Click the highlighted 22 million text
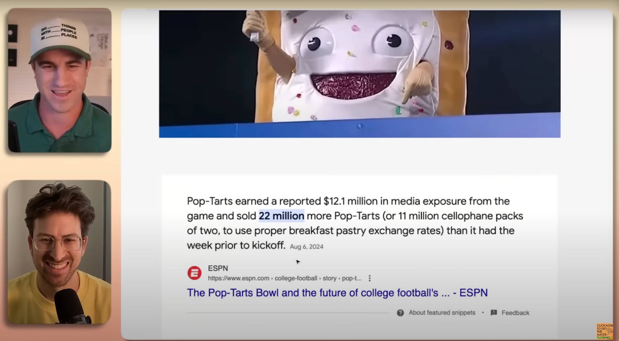Viewport: 619px width, 341px height. click(281, 216)
